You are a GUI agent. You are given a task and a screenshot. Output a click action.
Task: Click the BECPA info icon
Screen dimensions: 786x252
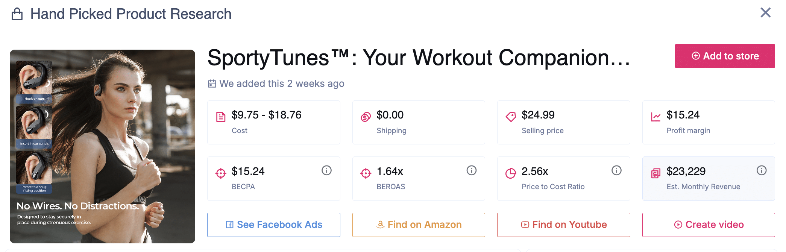tap(326, 170)
